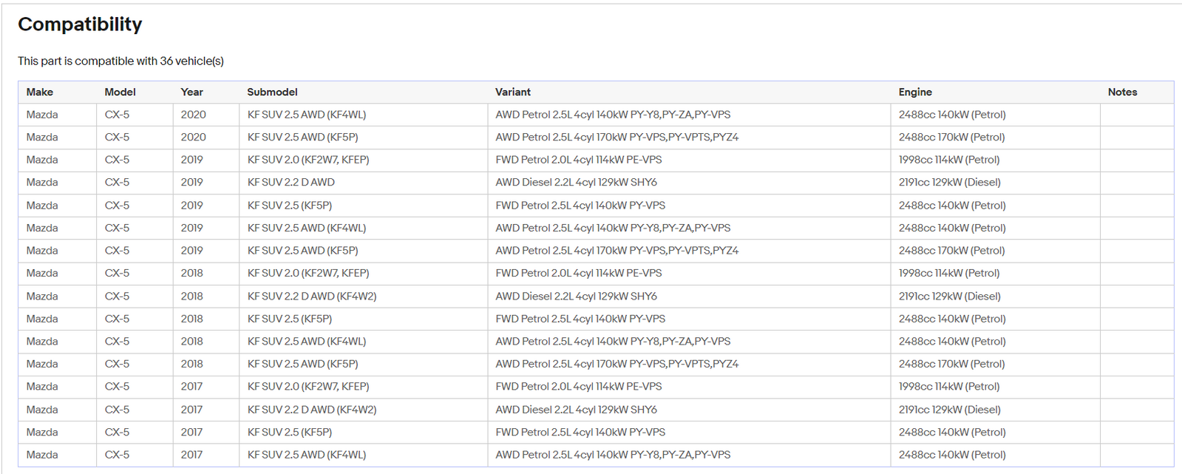The image size is (1182, 474).
Task: Click the year '2019' in the diesel row
Action: [191, 183]
